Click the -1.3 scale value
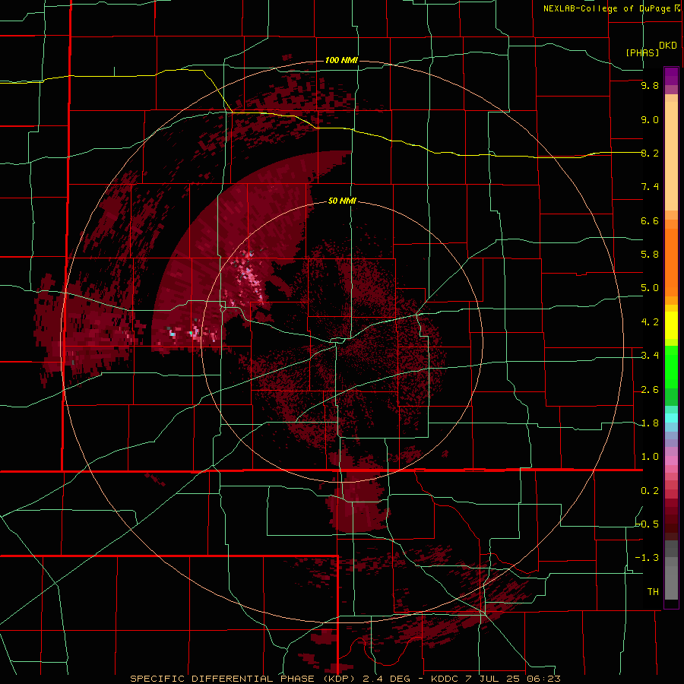Viewport: 684px width, 684px height. (x=647, y=559)
